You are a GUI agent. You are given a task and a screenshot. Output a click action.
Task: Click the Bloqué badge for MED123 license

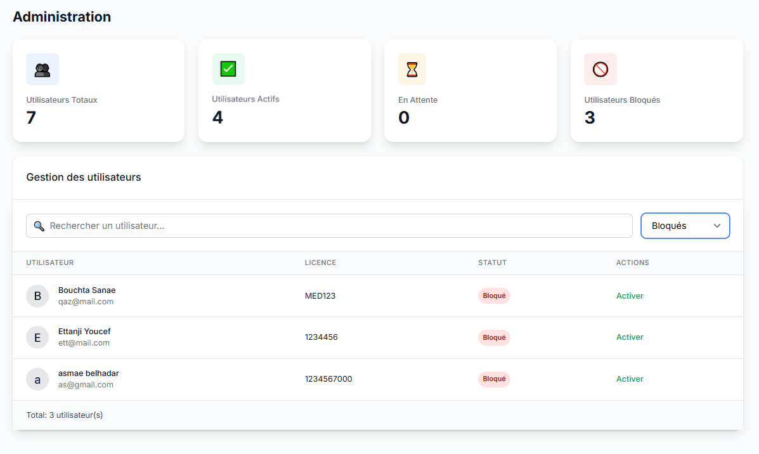coord(494,296)
